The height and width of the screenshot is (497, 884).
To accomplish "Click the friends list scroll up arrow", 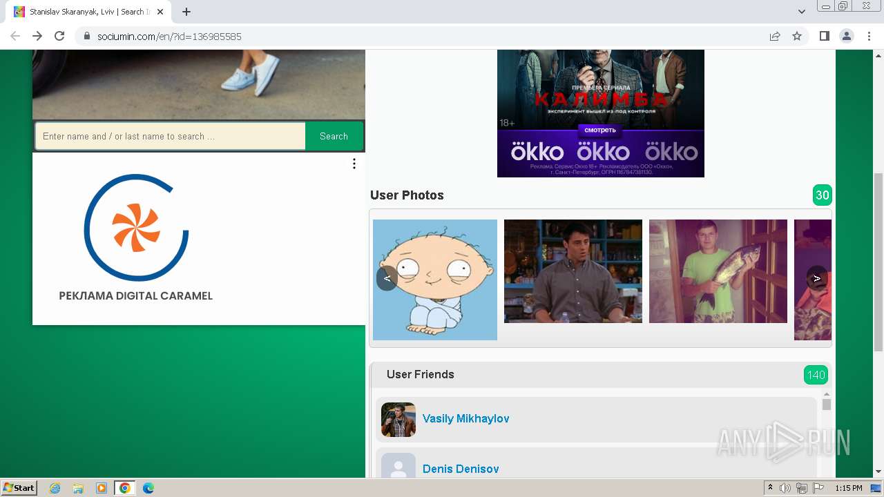I will 827,394.
